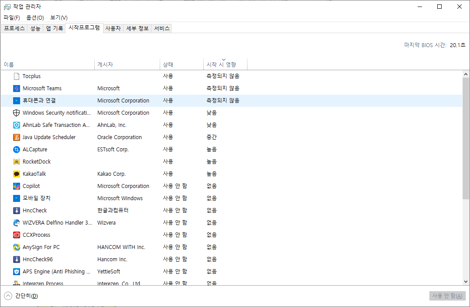Click the Kakao Corp. publisher cell
The width and height of the screenshot is (470, 307).
(111, 174)
